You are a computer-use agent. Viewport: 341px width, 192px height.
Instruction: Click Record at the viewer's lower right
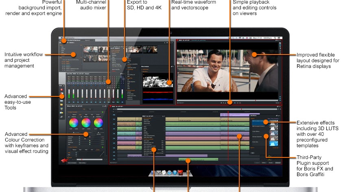click(x=278, y=103)
